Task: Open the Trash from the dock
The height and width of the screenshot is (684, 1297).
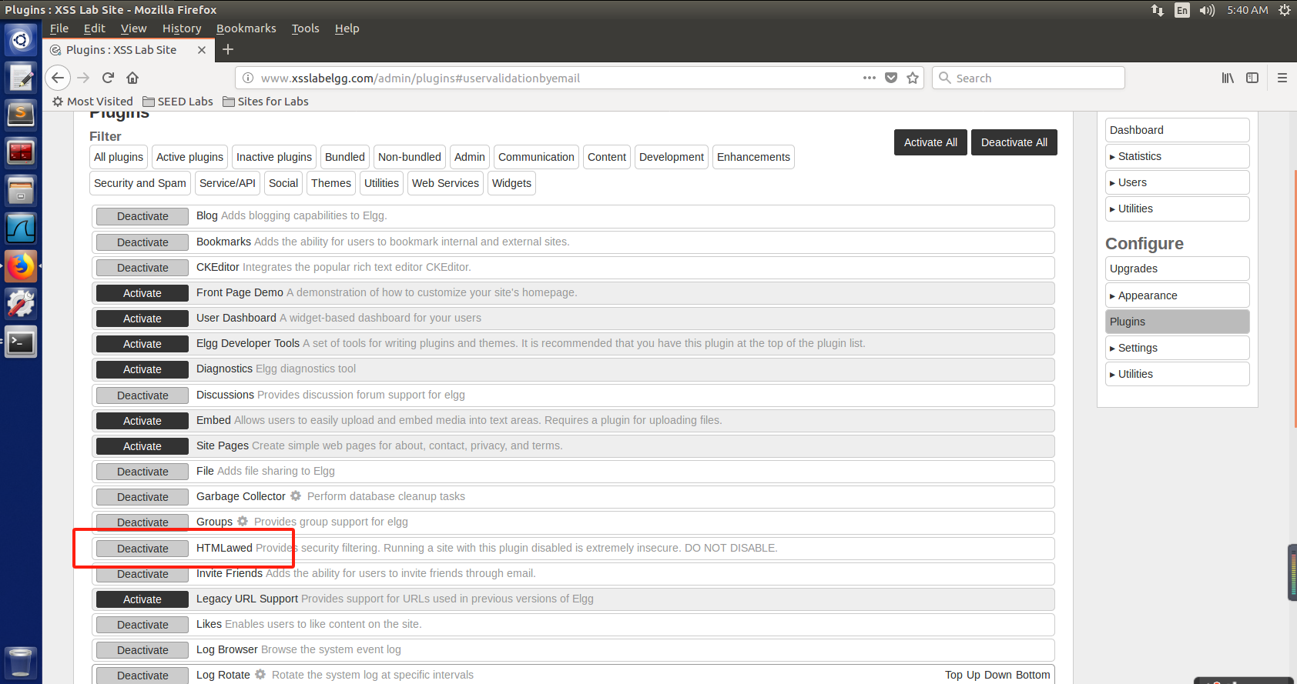Action: pos(21,662)
